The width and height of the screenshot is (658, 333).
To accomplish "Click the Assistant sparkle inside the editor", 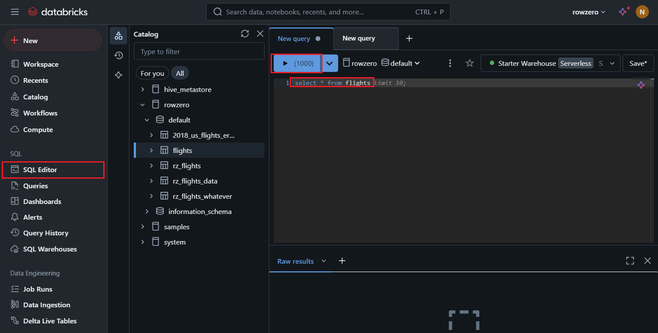I will [x=641, y=85].
